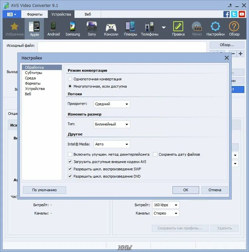Open the Приоритет dropdown showing Средний

point(112,104)
